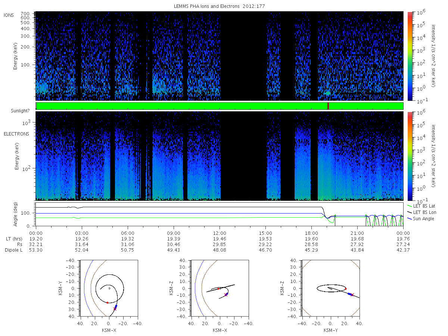Click the red dot on the KSM-Y/KSM-Z orbit plot
448x336 pixels.
[x=346, y=289]
